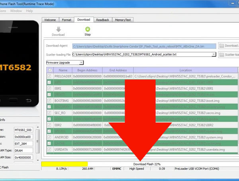239x181 pixels.
Task: Open the Help menu
Action: [x=29, y=11]
